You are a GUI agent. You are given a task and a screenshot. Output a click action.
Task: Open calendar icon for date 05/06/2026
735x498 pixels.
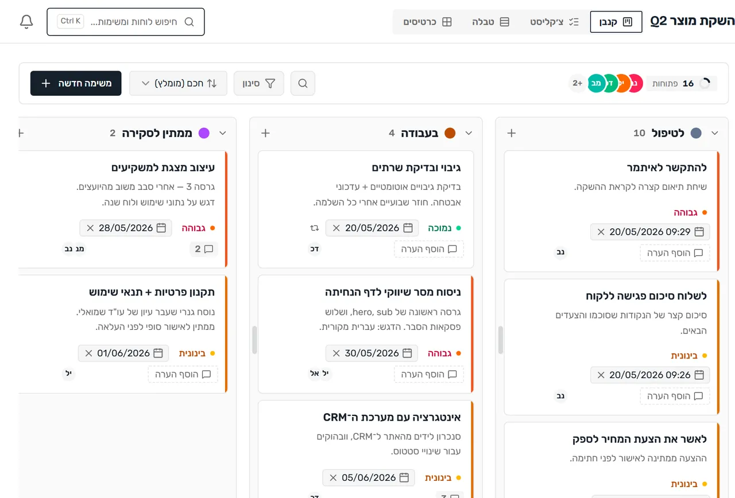tap(404, 477)
